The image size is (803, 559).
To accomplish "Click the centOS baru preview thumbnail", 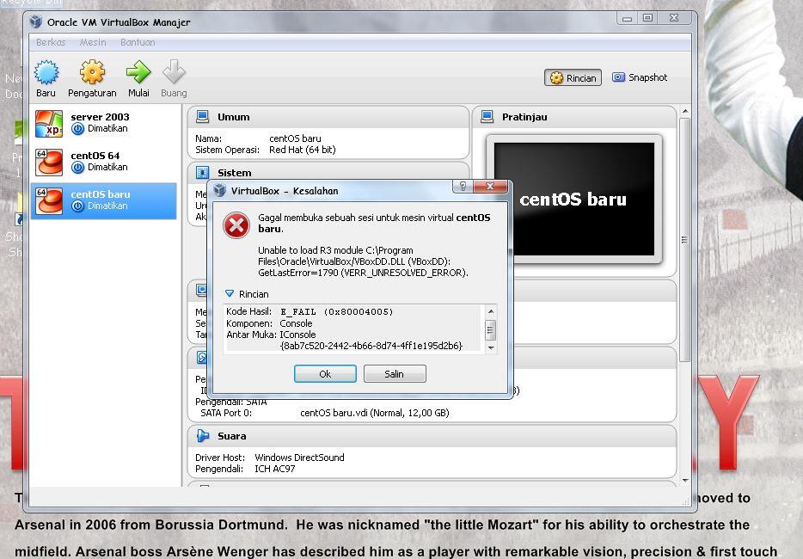I will [x=573, y=199].
